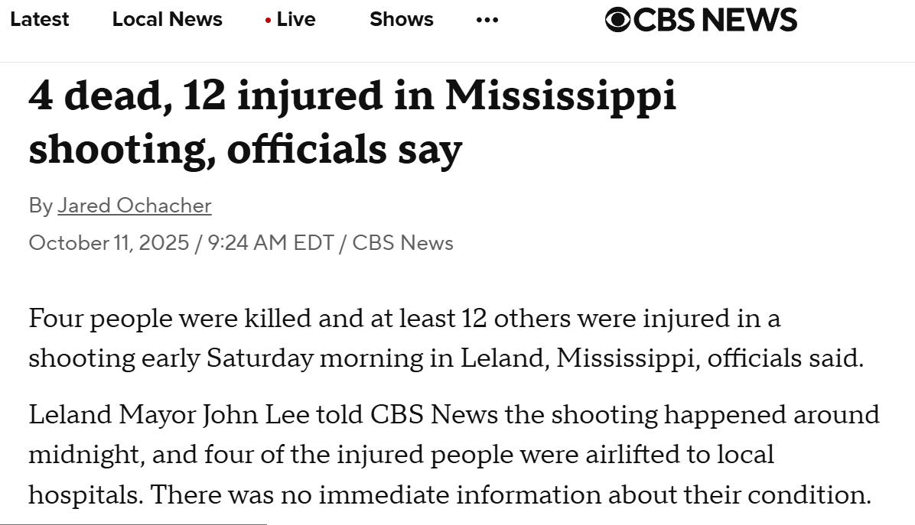Click the 9:24 AM EDT timestamp
The width and height of the screenshot is (915, 525).
click(x=270, y=243)
